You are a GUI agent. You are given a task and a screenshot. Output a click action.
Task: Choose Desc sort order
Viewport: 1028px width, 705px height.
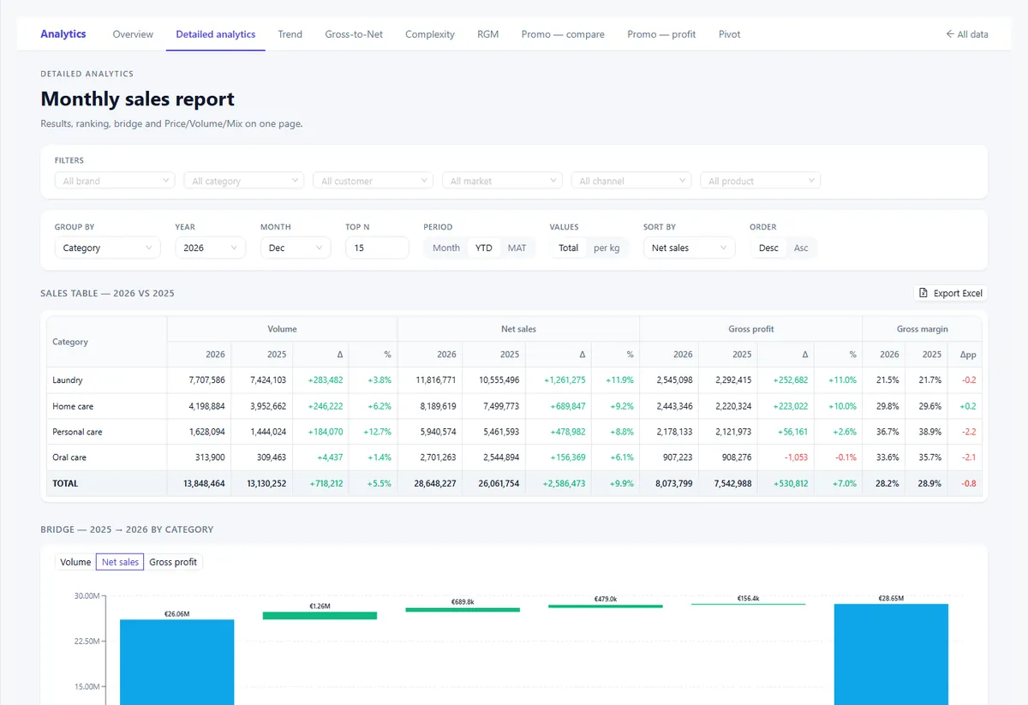tap(768, 248)
